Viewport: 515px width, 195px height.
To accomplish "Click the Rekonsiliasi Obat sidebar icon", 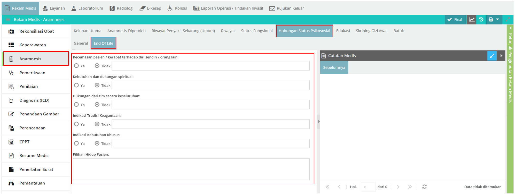I will pyautogui.click(x=11, y=31).
